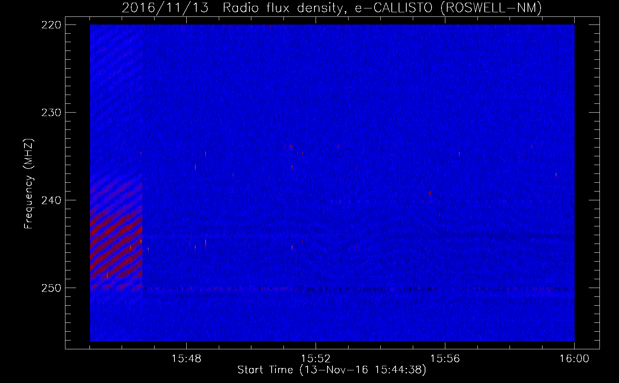The width and height of the screenshot is (619, 383).
Task: Click the 'Frequency (MHZ)' axis label
Action: (29, 184)
